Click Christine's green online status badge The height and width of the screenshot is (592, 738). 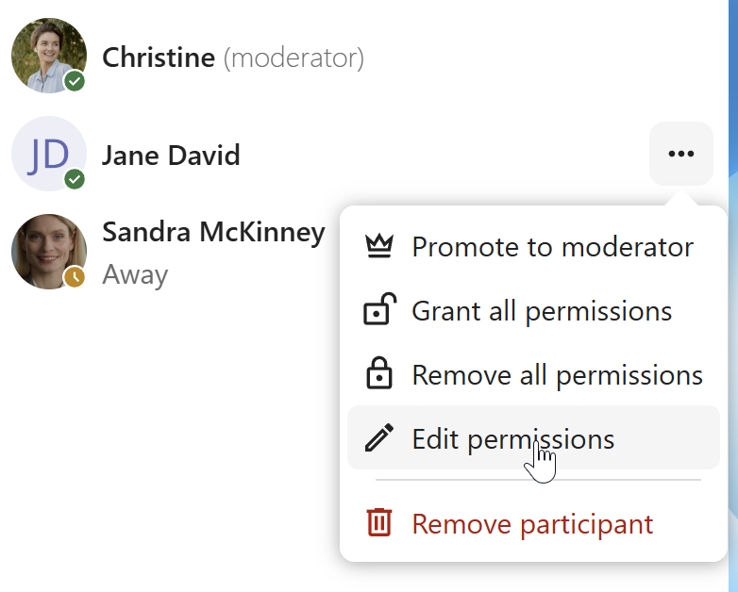click(x=75, y=81)
